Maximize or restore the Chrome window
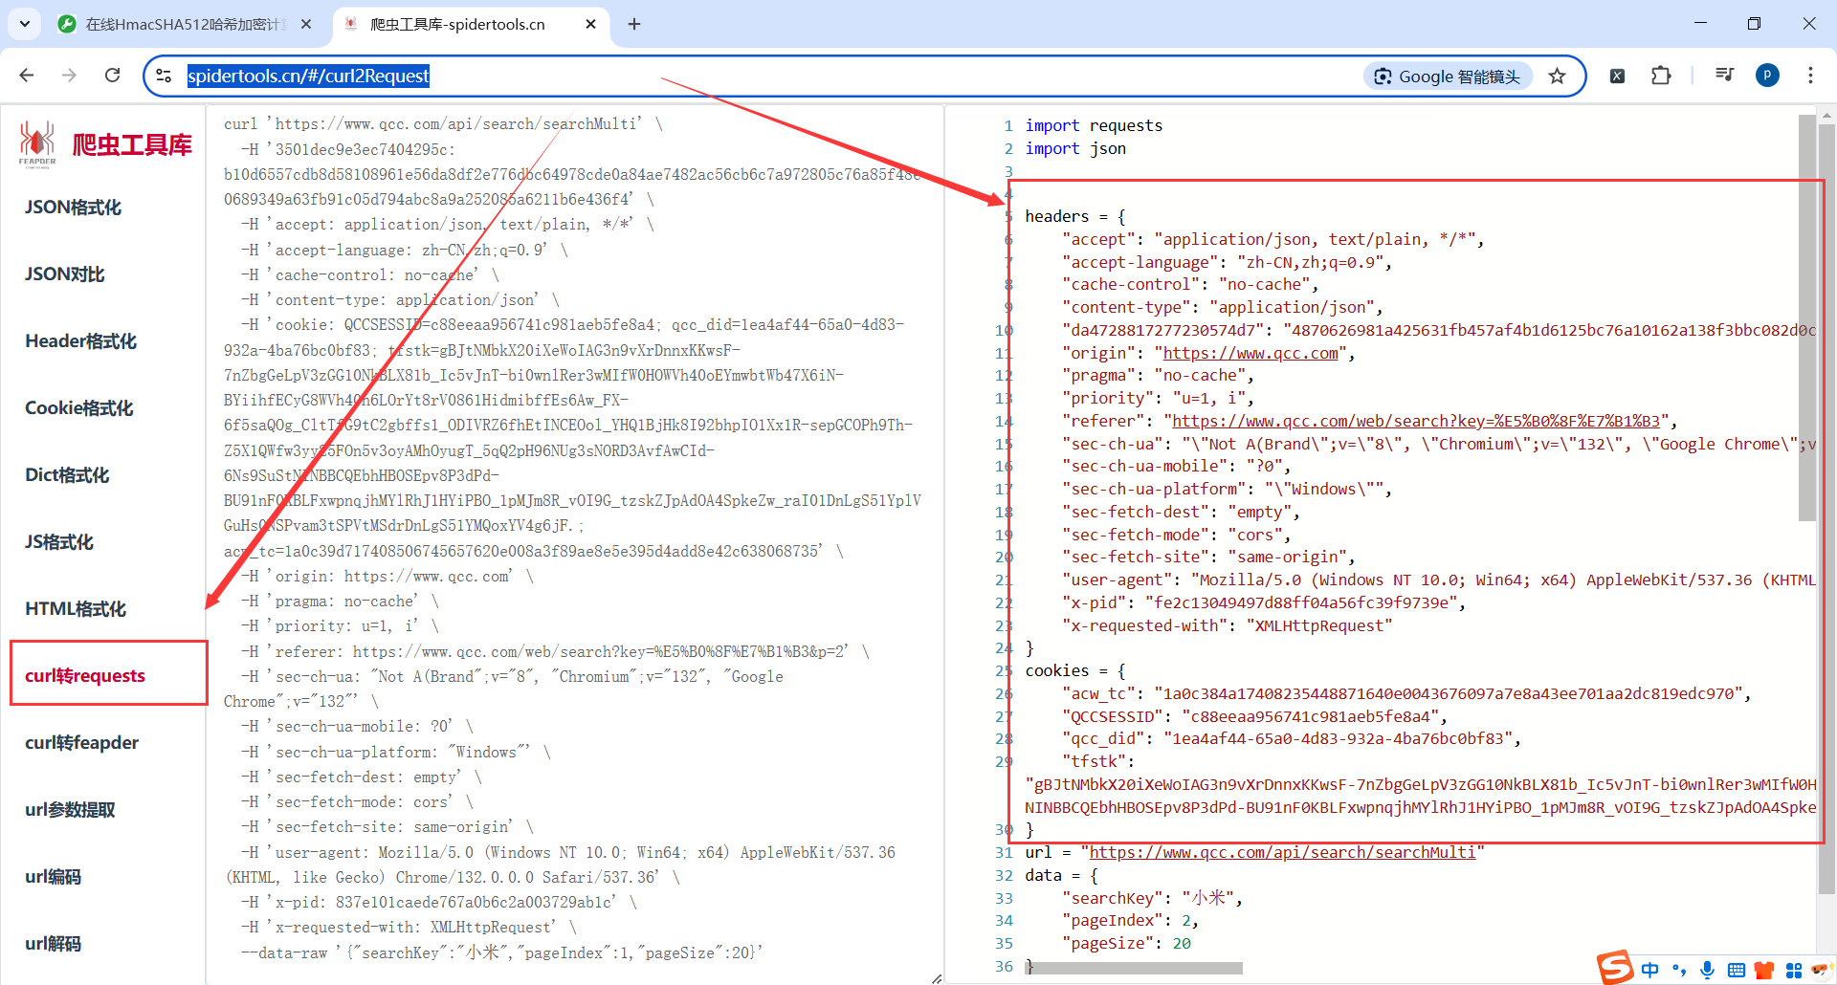Viewport: 1837px width, 985px height. [x=1754, y=24]
